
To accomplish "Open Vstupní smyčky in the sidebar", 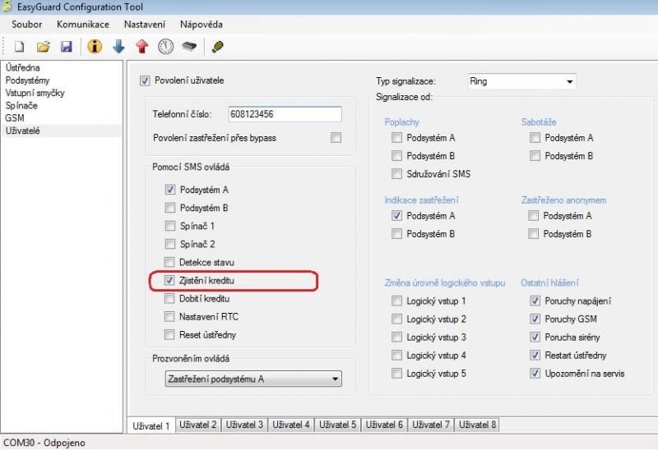I will tap(35, 93).
